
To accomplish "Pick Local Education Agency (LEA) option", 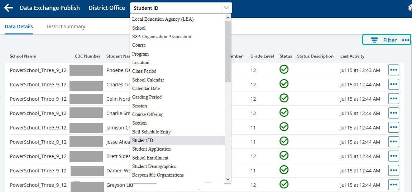I will tap(163, 19).
